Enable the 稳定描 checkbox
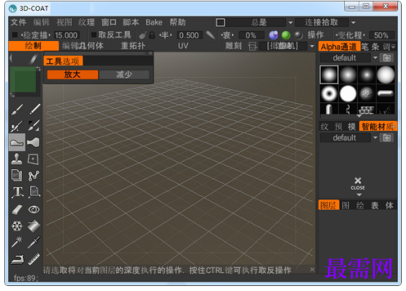This screenshot has width=406, height=291. pyautogui.click(x=14, y=35)
